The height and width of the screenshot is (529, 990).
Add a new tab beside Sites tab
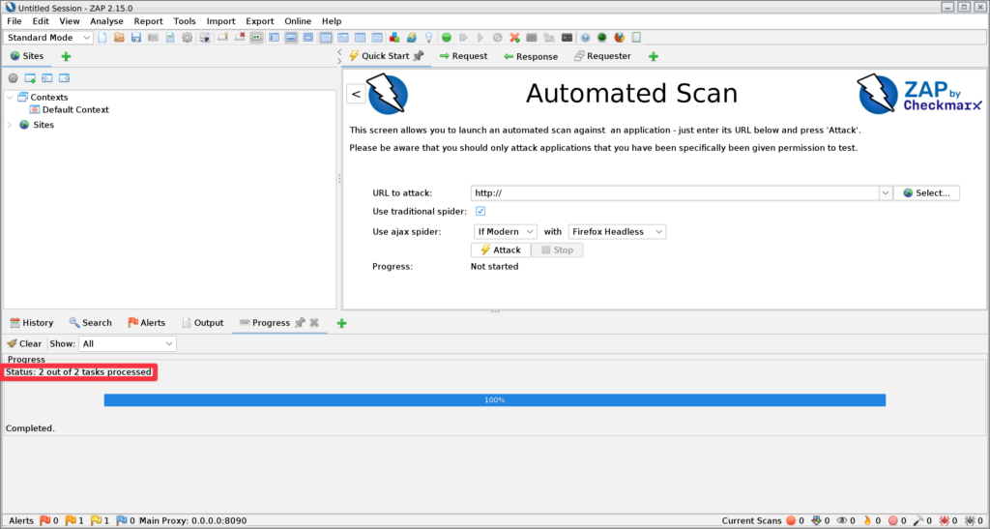pos(66,56)
